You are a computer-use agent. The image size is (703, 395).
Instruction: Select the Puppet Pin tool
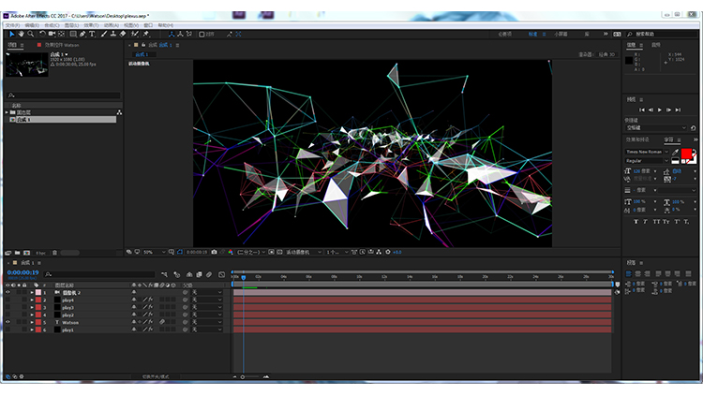click(x=145, y=34)
